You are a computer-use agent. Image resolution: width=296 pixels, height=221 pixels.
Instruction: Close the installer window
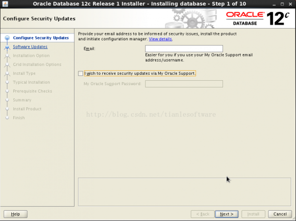[x=291, y=4]
